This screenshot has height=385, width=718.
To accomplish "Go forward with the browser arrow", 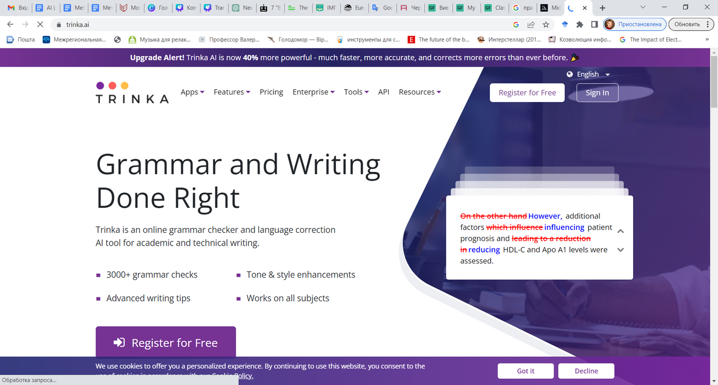I will [25, 25].
